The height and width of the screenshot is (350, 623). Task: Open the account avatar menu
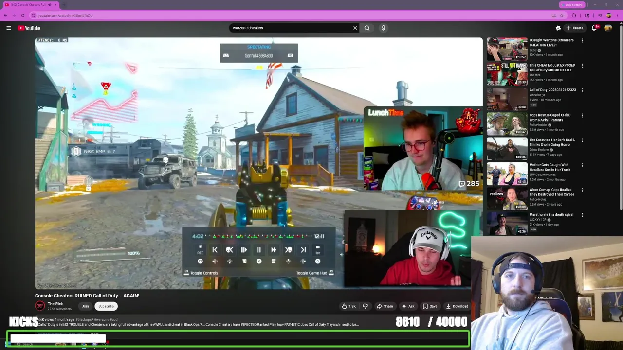click(x=608, y=28)
